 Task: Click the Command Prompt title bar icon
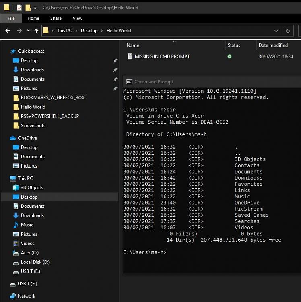click(x=129, y=82)
